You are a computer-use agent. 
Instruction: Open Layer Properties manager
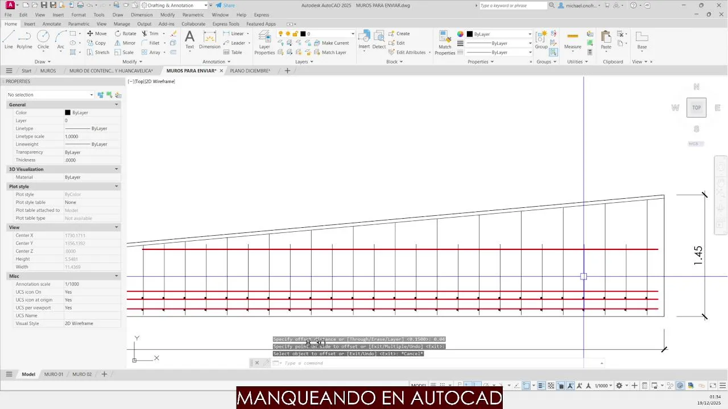click(264, 43)
